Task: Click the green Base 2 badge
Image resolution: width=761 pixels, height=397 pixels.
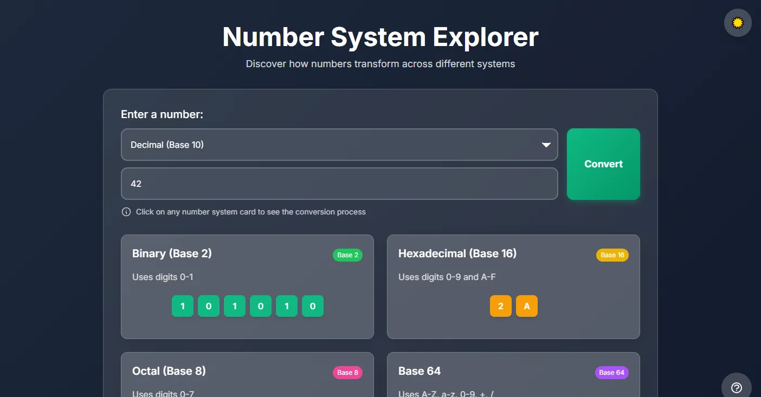Action: coord(347,255)
